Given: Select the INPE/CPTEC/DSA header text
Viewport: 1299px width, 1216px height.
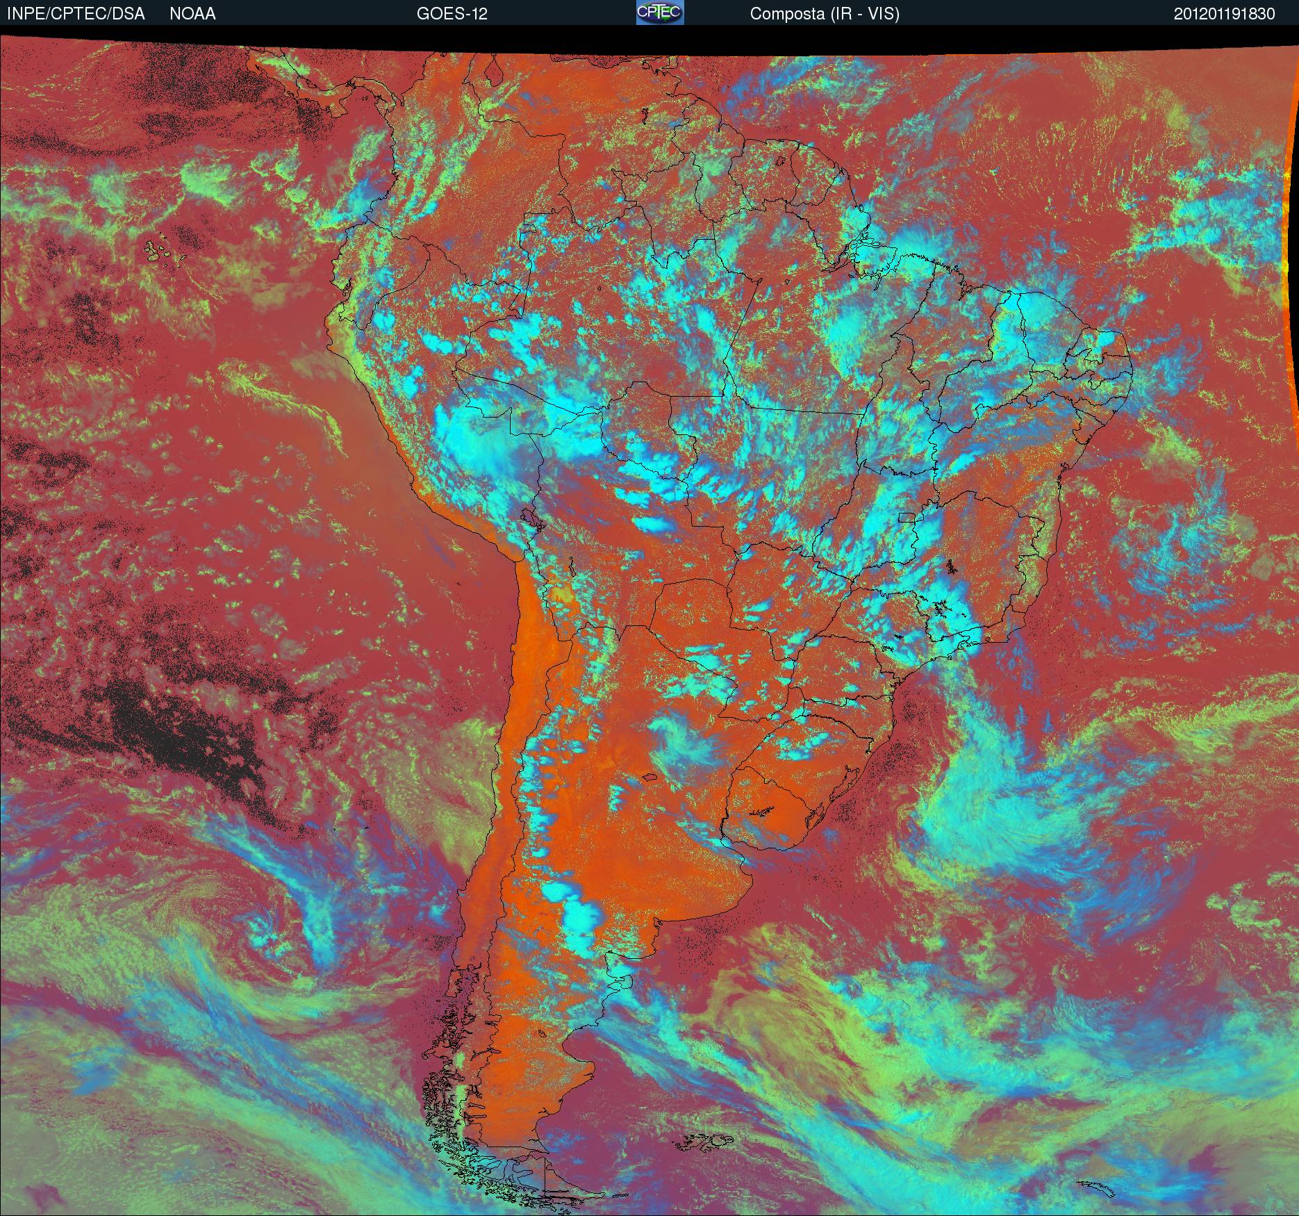Looking at the screenshot, I should point(76,14).
